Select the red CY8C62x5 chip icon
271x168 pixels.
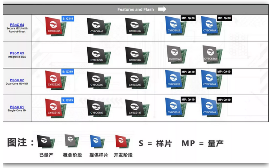point(56,80)
